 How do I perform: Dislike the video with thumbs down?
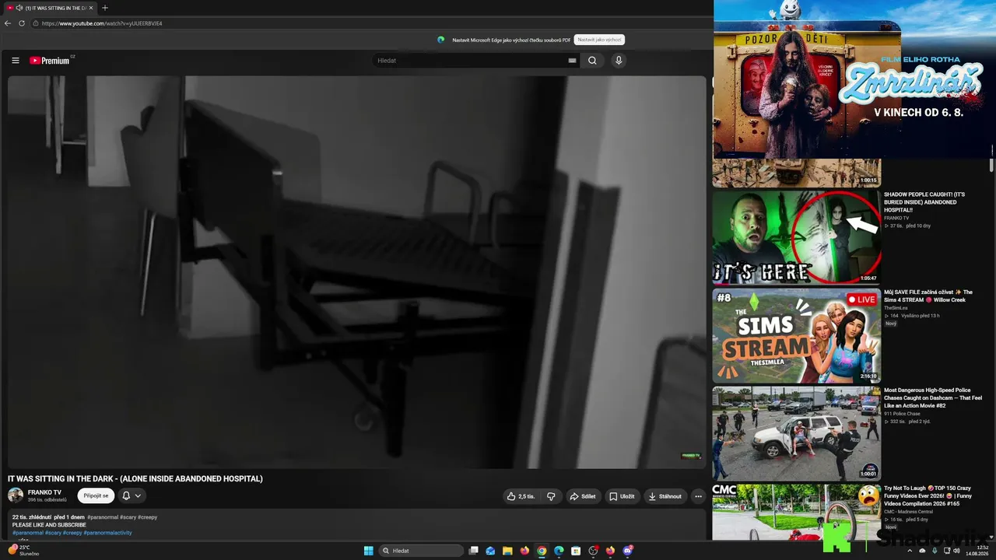(551, 496)
